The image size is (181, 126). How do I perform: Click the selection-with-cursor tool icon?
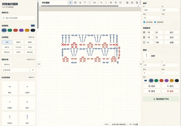click(80, 3)
